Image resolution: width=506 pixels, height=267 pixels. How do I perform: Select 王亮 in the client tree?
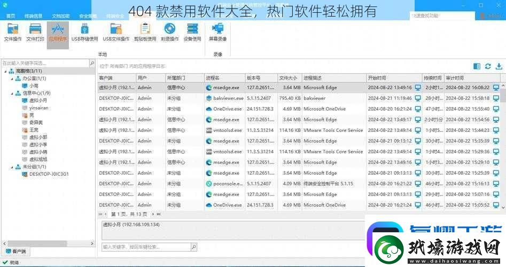34,130
